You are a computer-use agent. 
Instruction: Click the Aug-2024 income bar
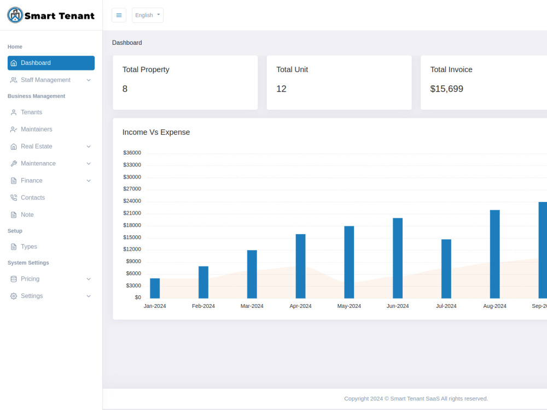(x=494, y=254)
